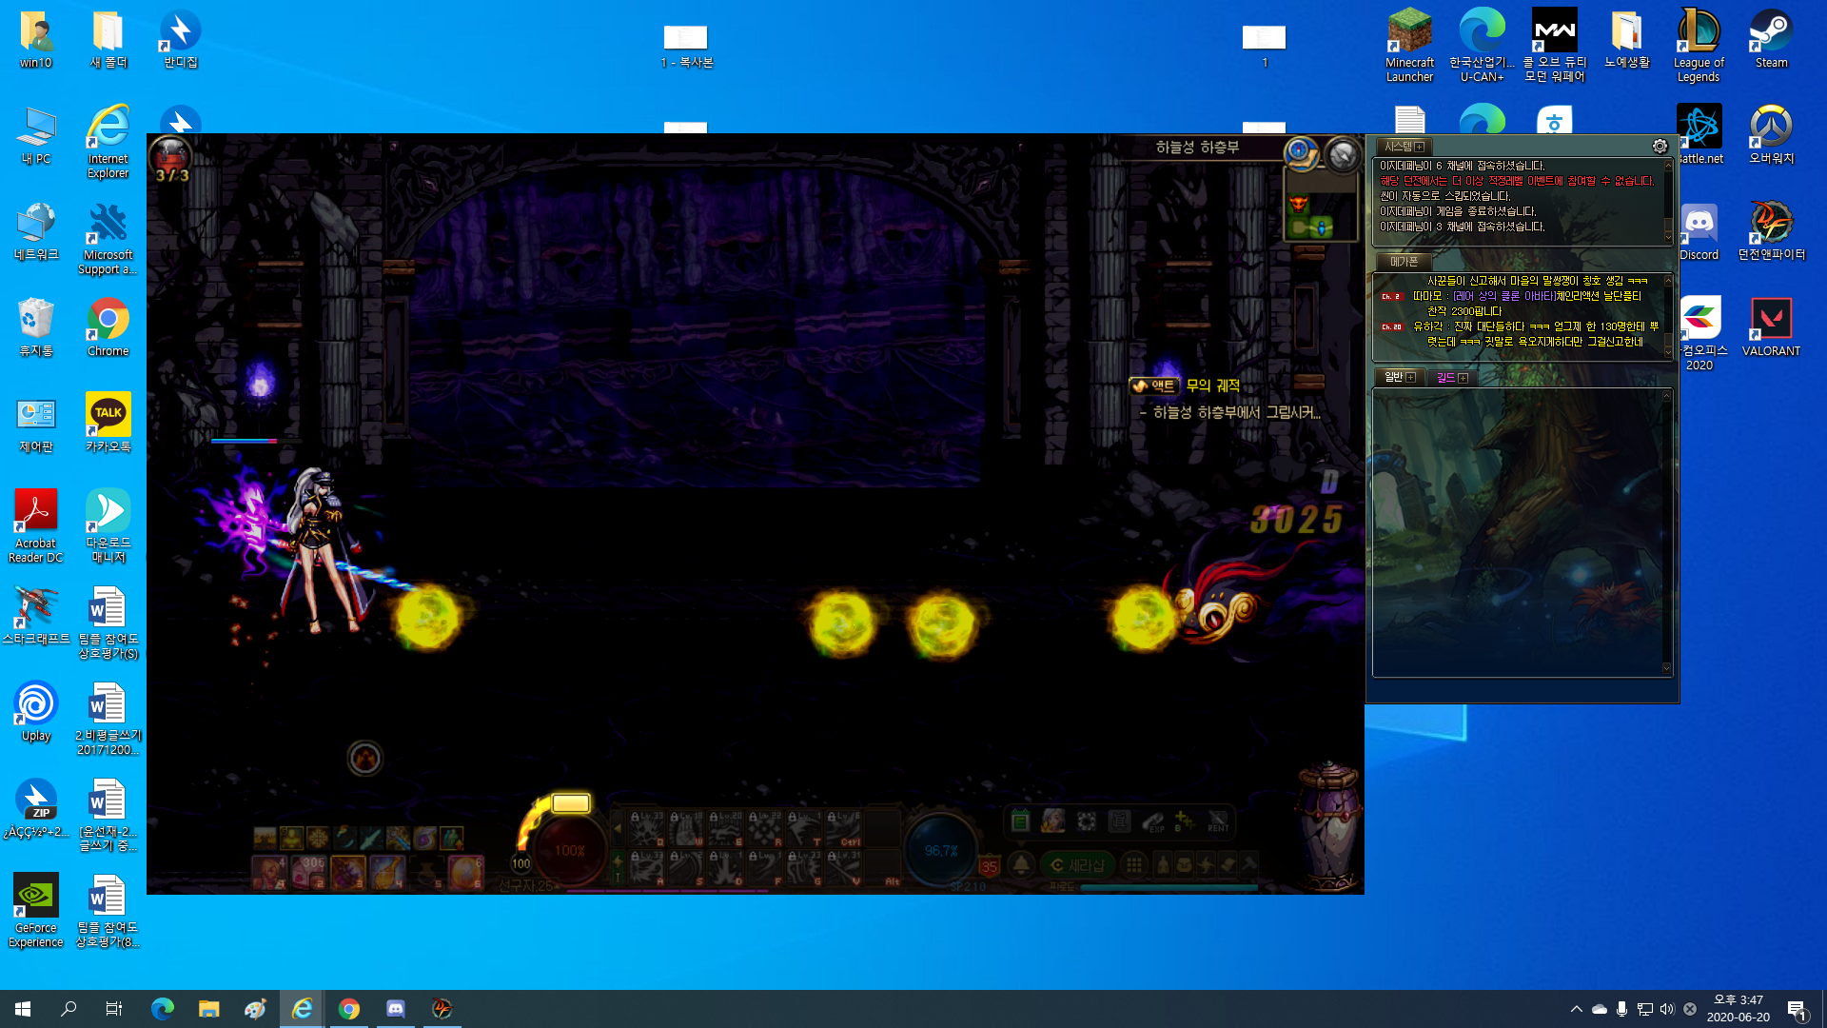Expand the 시스템 chat tab plus box

point(1419,147)
